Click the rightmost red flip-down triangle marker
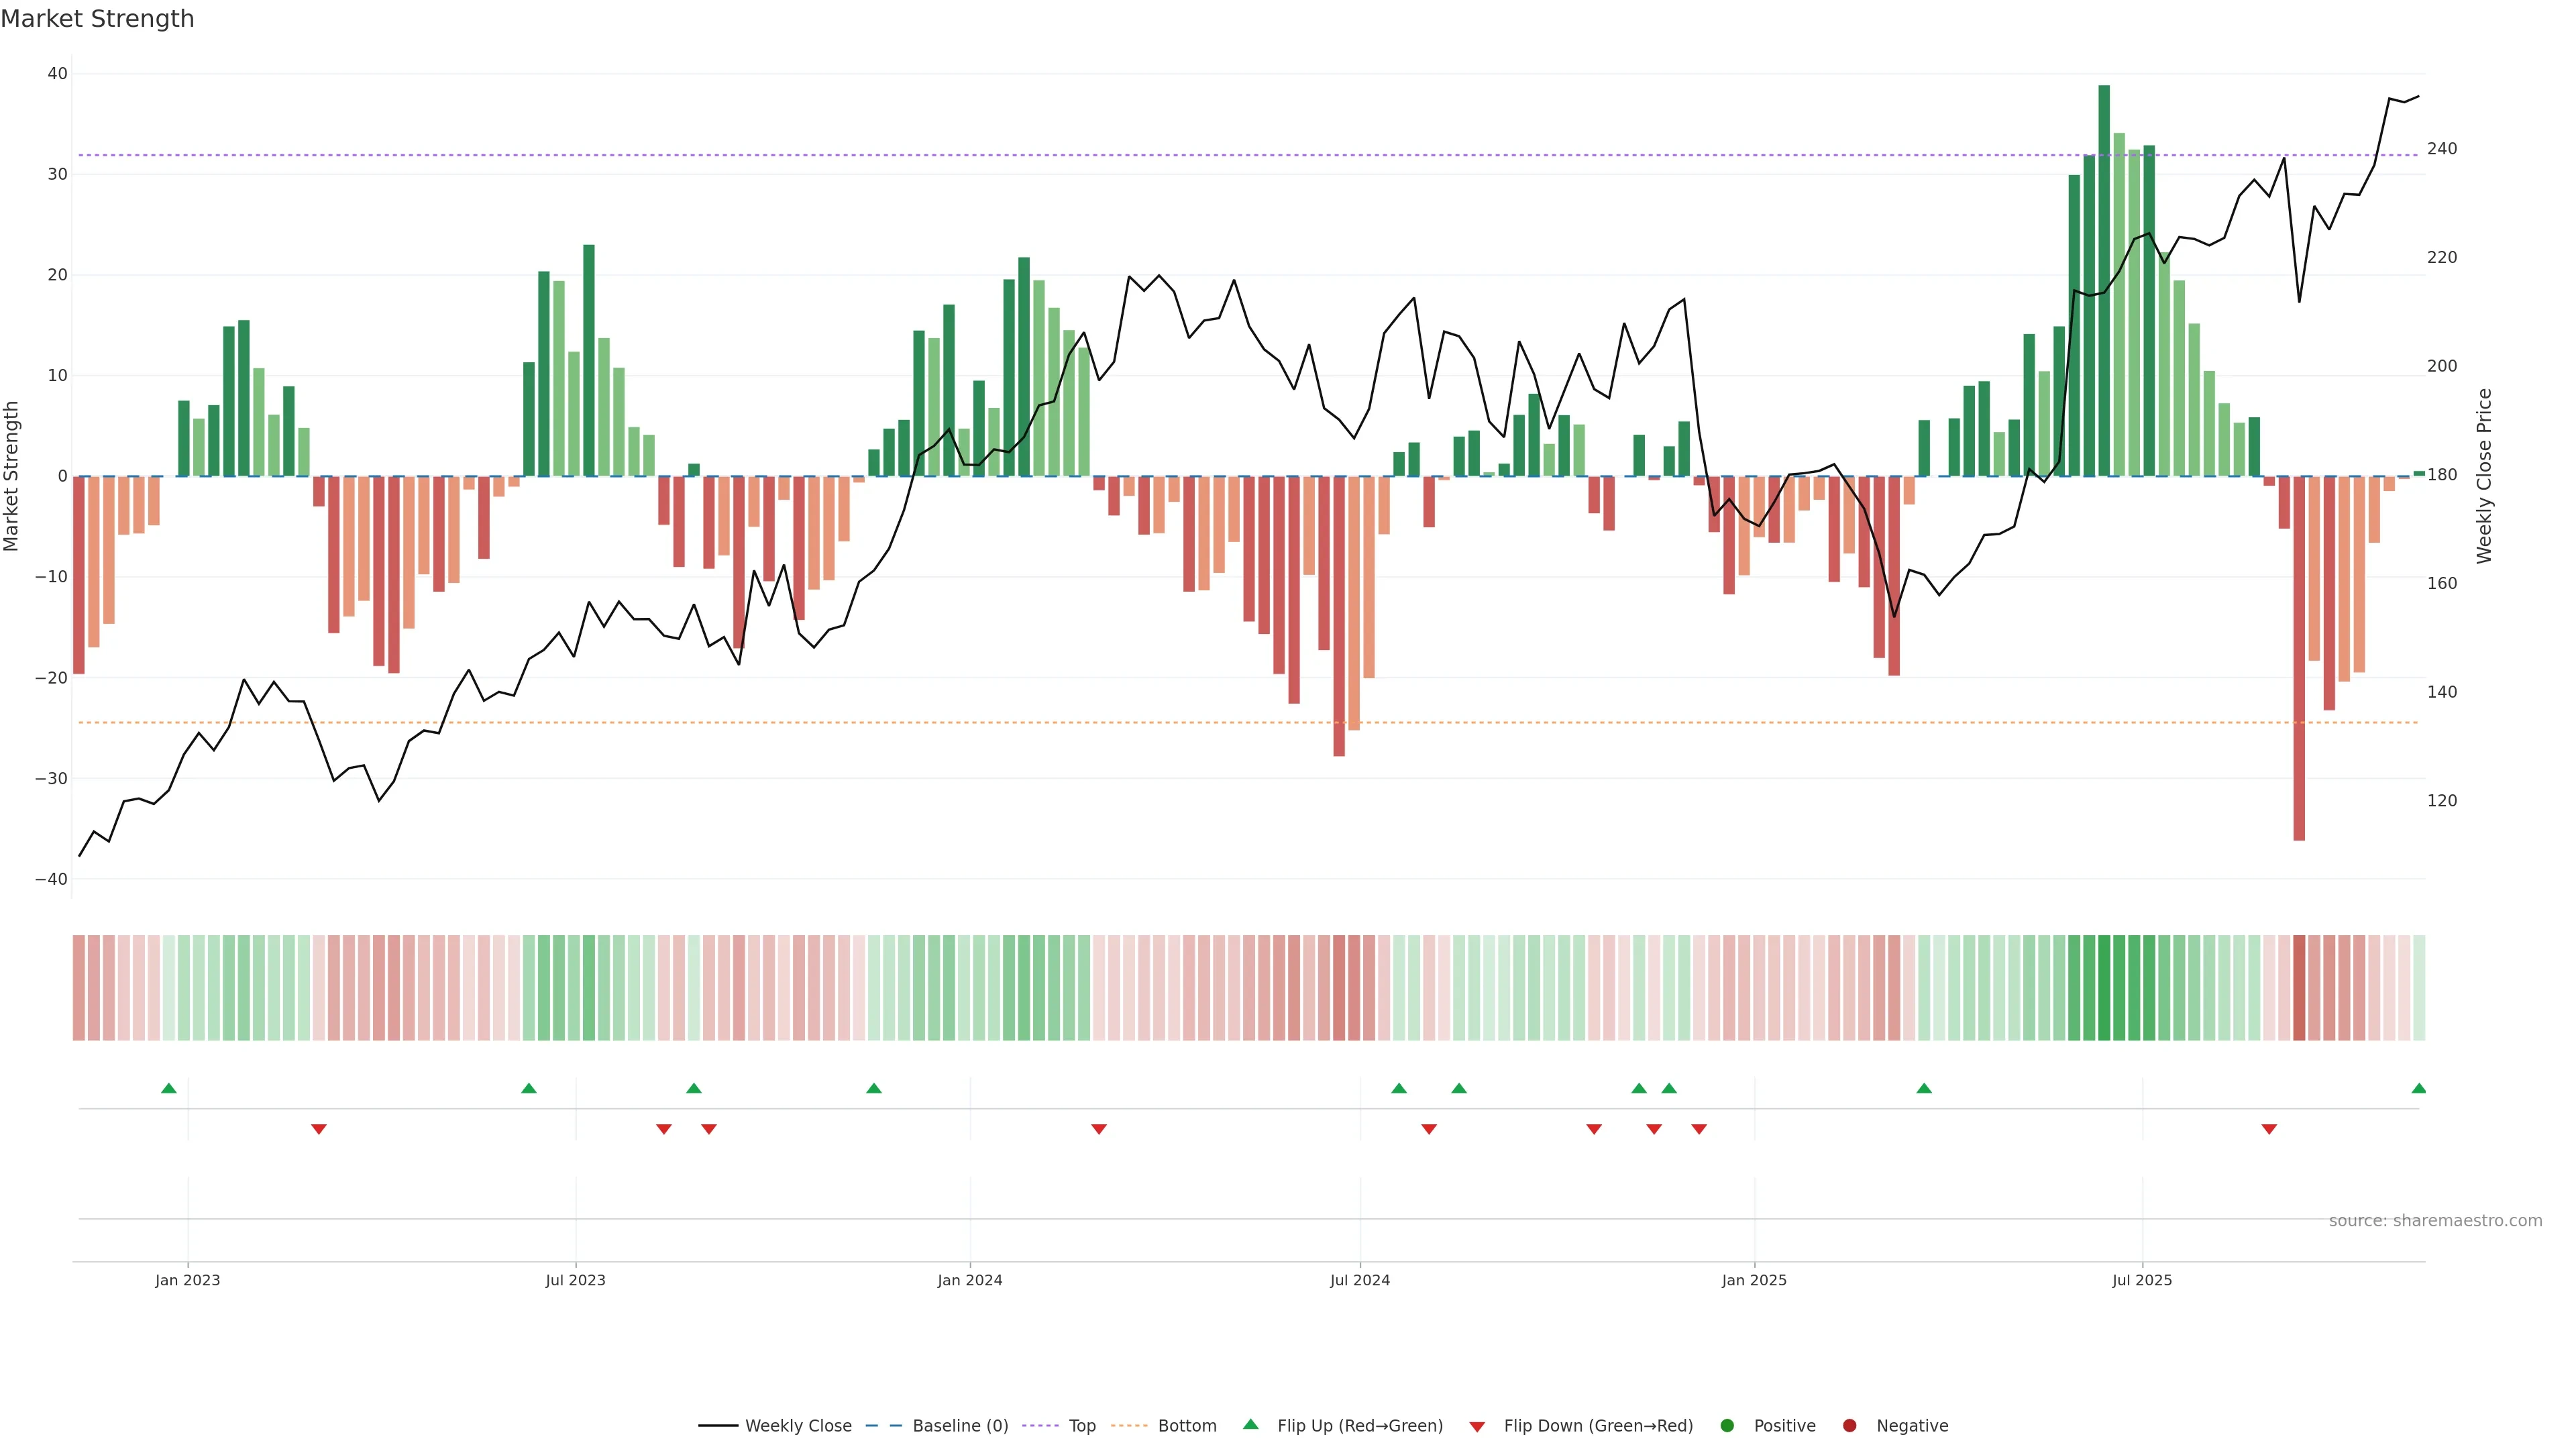 [2269, 1129]
